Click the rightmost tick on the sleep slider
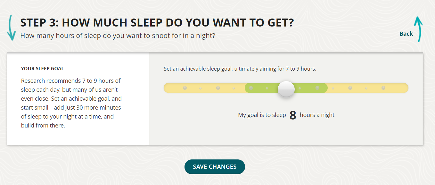 [x=383, y=88]
